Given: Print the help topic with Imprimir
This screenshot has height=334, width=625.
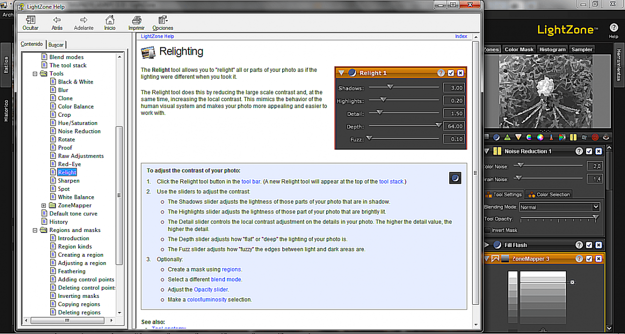Looking at the screenshot, I should (x=137, y=22).
